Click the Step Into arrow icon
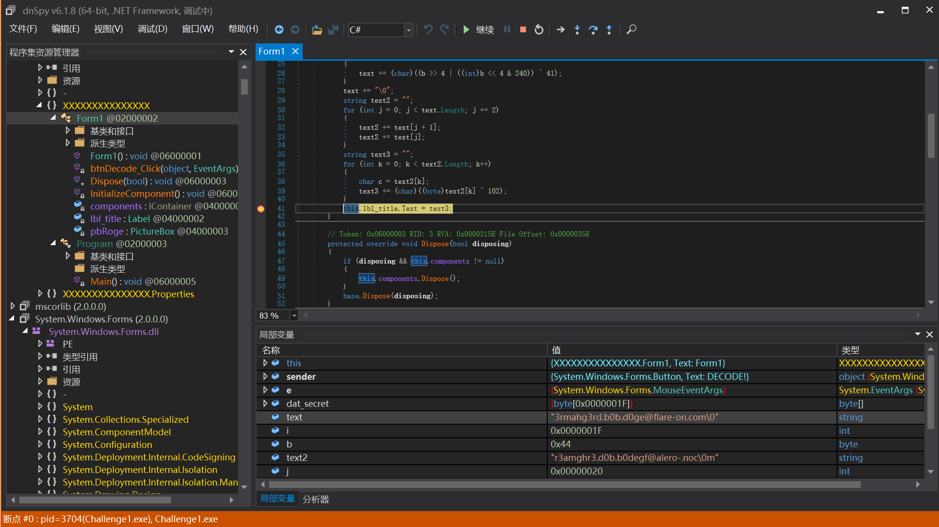939x527 pixels. point(577,29)
